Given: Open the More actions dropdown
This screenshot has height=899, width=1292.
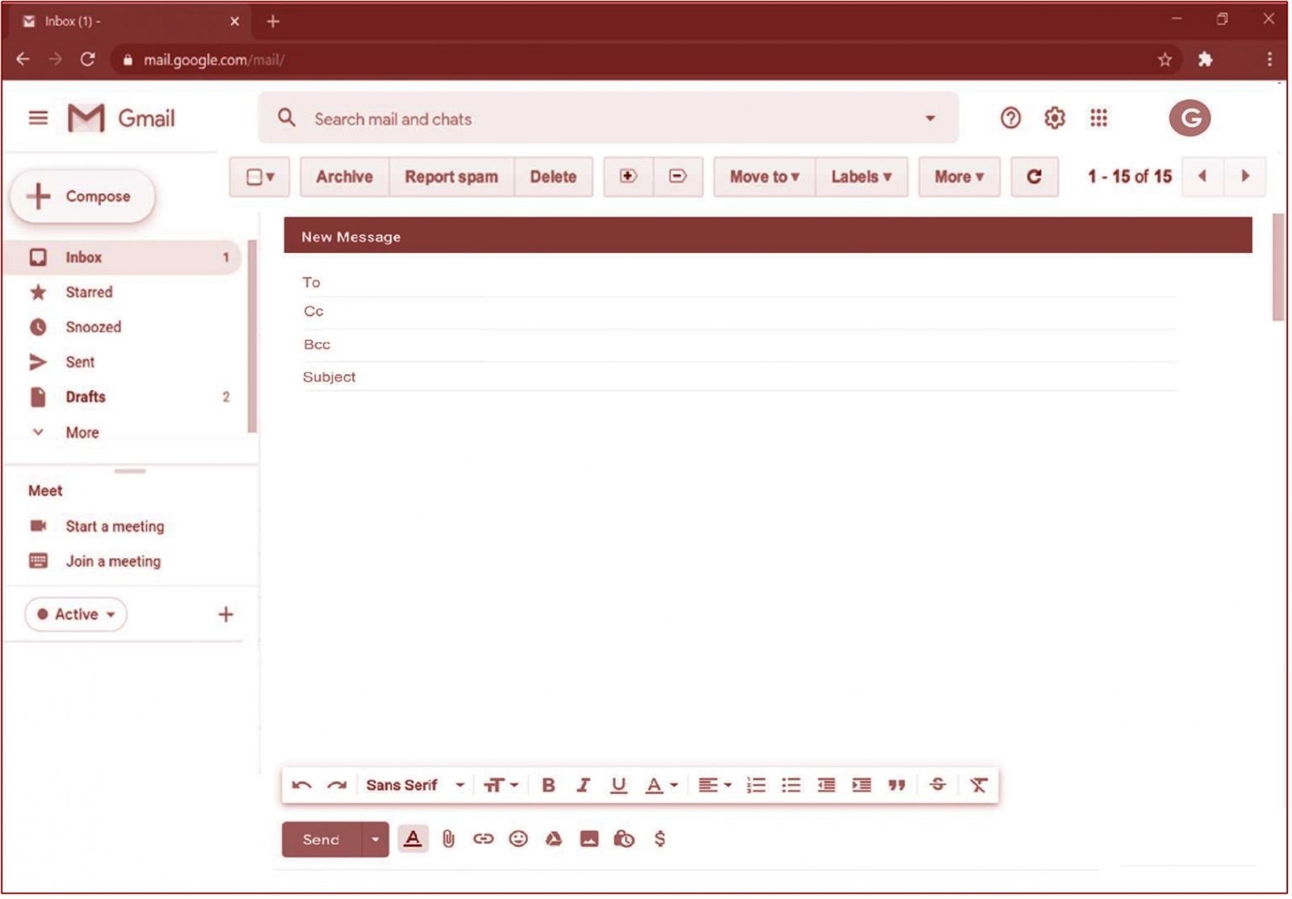Looking at the screenshot, I should pyautogui.click(x=959, y=177).
